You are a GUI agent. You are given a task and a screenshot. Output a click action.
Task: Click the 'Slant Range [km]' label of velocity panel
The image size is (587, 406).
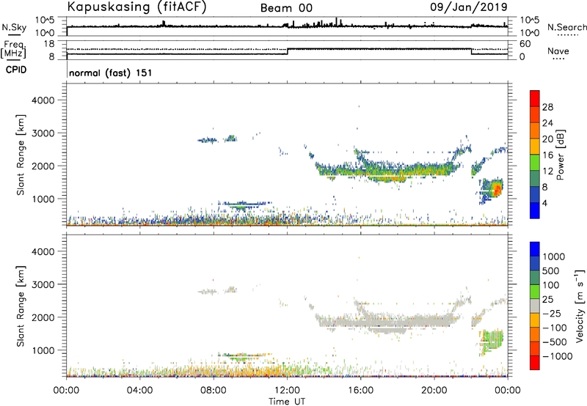(21, 306)
